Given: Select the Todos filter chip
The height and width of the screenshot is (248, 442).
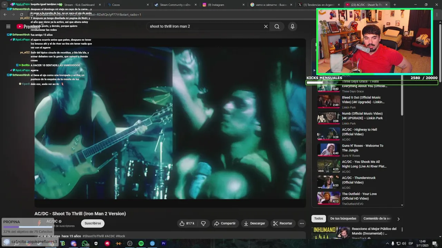Looking at the screenshot, I should point(319,219).
